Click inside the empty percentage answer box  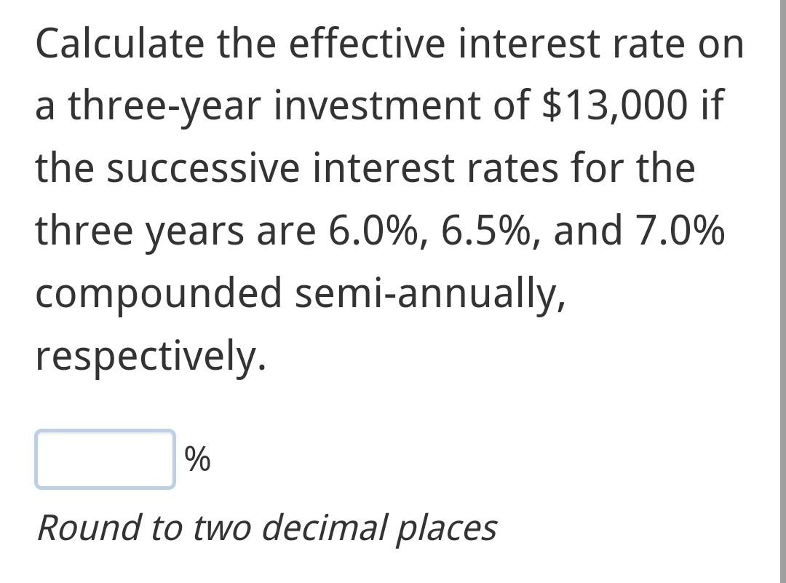[104, 458]
